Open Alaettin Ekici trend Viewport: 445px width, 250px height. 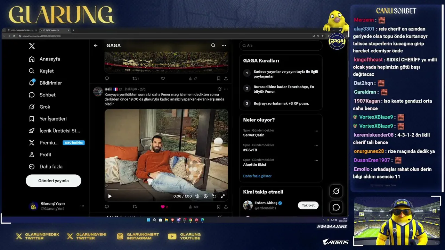[254, 165]
